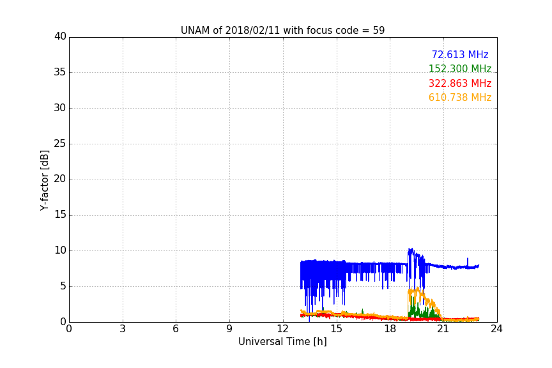Click the plot title 'UNAM of 2018/02/11 with focus code = 59'
The image size is (552, 368).
(282, 31)
